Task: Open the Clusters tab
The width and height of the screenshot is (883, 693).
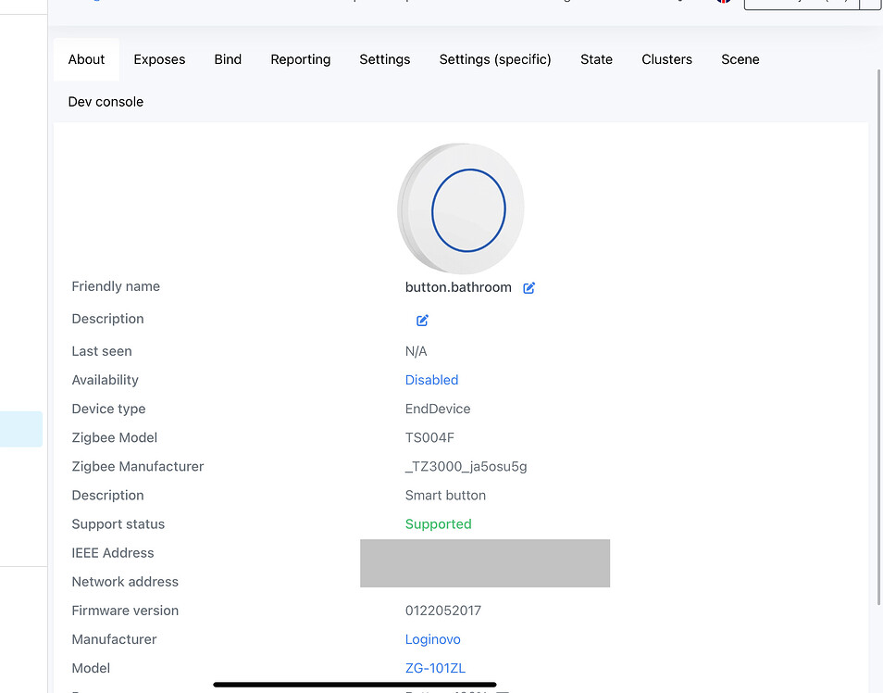Action: click(666, 59)
